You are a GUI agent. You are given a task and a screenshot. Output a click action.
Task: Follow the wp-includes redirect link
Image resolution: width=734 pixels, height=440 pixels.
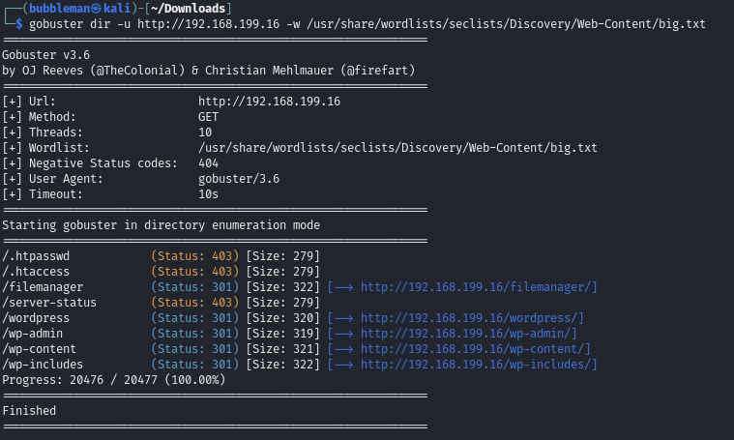click(x=479, y=365)
